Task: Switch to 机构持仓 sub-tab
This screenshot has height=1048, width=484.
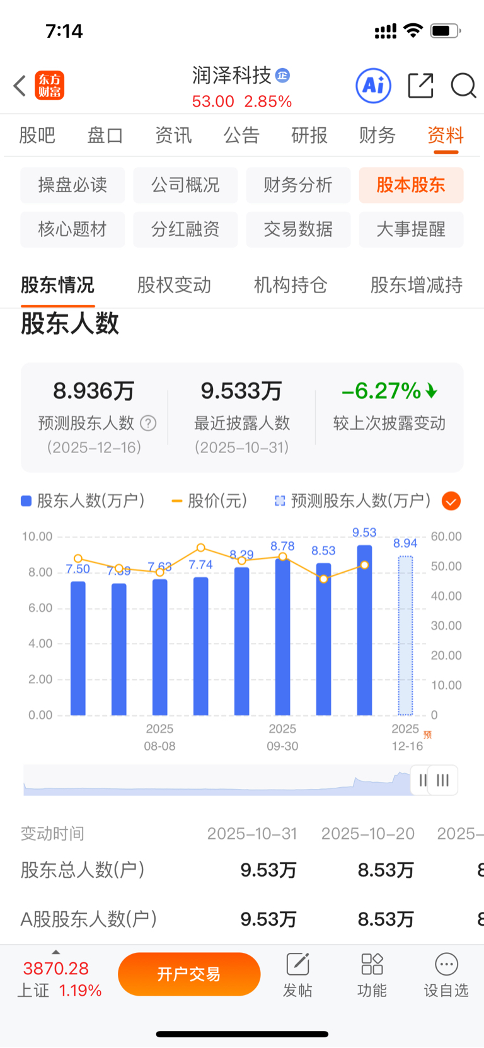Action: pos(291,285)
